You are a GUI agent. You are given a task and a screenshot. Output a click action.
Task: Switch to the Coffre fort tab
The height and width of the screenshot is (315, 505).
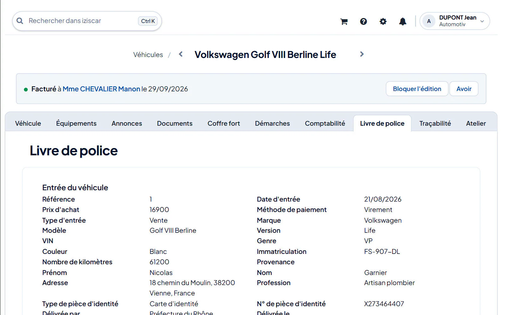224,123
